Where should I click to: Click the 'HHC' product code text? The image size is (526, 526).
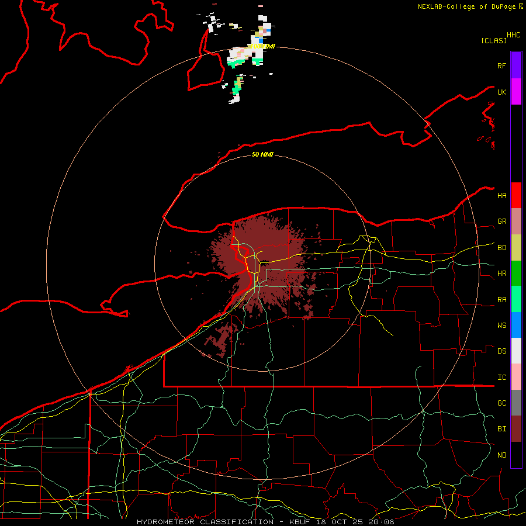point(513,35)
